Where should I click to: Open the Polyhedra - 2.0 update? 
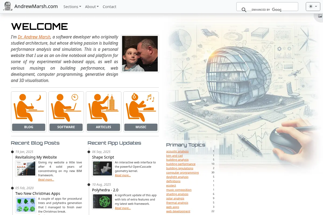pyautogui.click(x=105, y=190)
